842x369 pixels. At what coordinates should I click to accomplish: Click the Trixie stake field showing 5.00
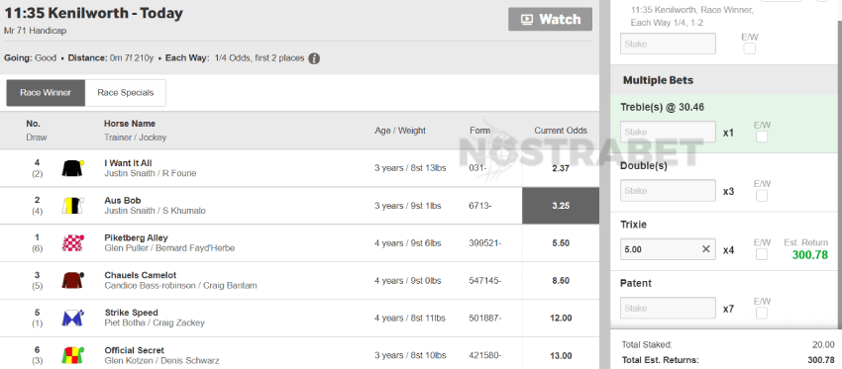click(668, 249)
